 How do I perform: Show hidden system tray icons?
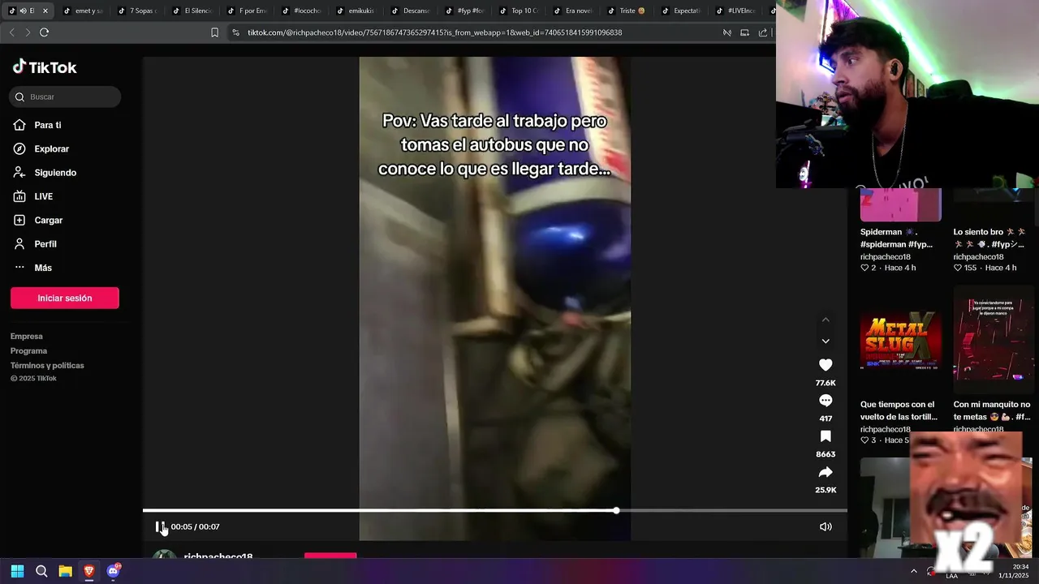pyautogui.click(x=914, y=571)
